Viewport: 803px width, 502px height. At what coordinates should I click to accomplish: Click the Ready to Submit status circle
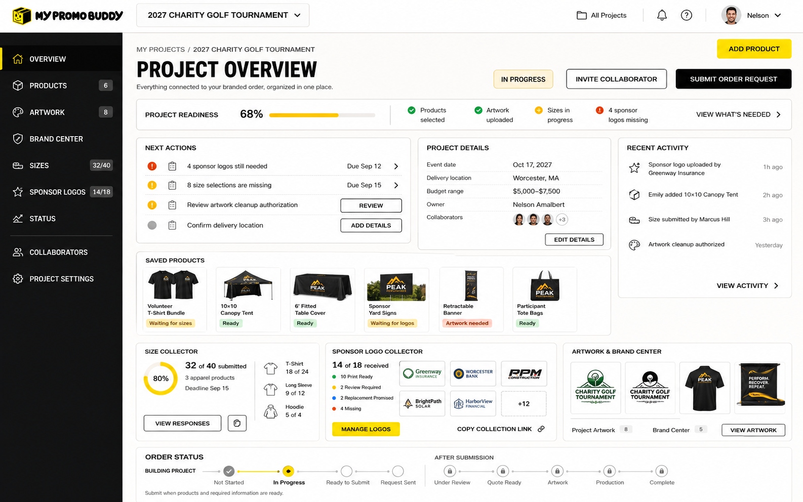(346, 471)
